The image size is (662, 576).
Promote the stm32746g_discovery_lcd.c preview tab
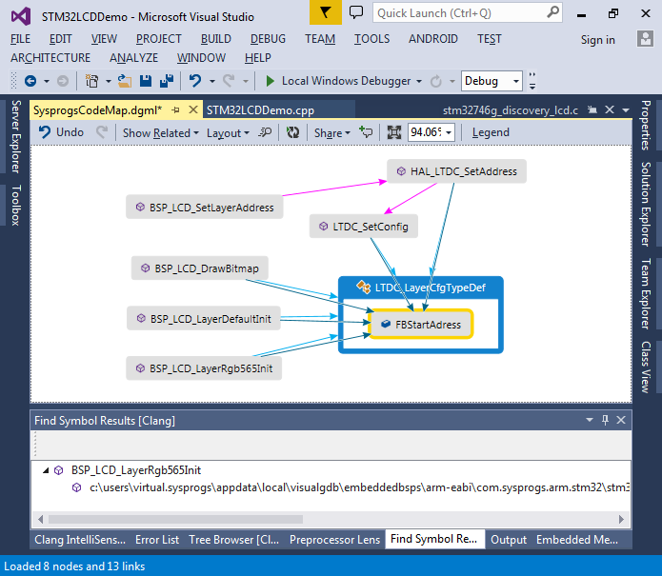[592, 110]
